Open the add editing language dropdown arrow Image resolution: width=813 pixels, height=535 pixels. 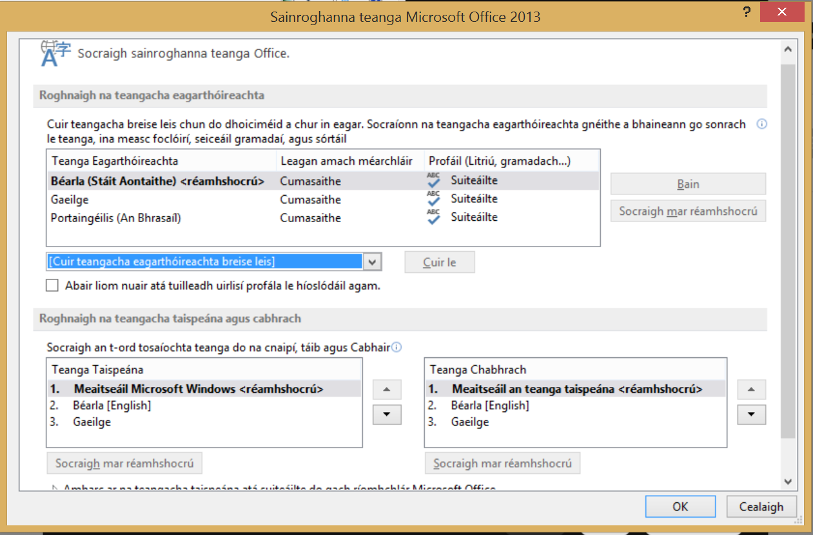pos(372,262)
